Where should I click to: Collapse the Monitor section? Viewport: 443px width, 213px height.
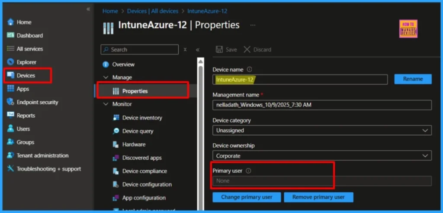coord(106,104)
